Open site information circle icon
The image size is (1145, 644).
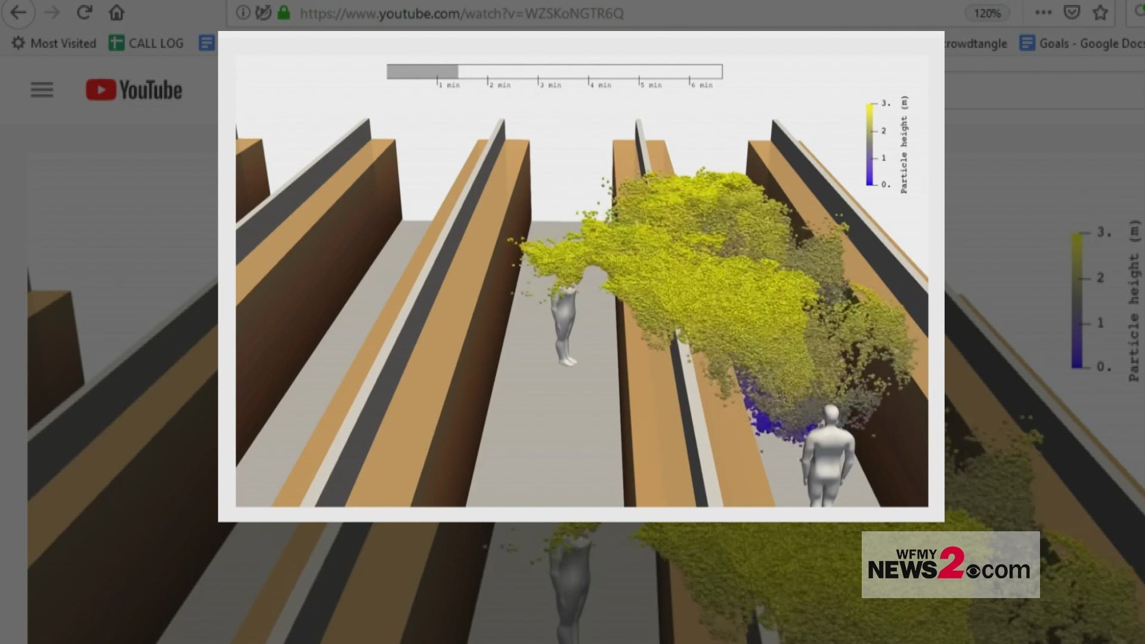(x=242, y=13)
